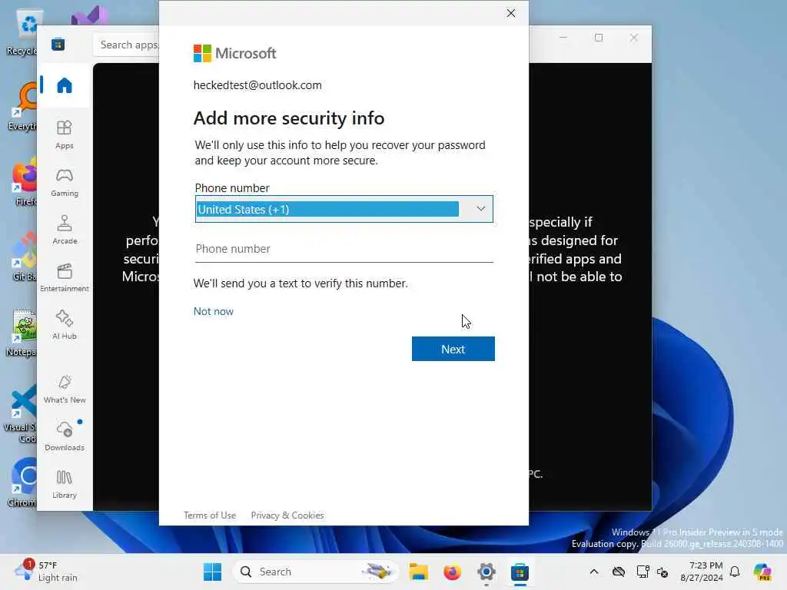
Task: Click the Next button
Action: [x=453, y=349]
